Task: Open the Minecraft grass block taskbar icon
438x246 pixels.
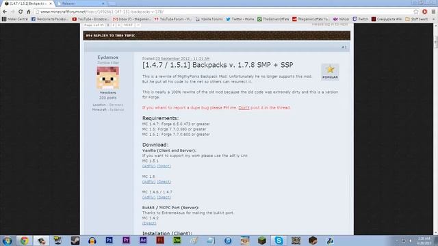Action: pyautogui.click(x=261, y=240)
